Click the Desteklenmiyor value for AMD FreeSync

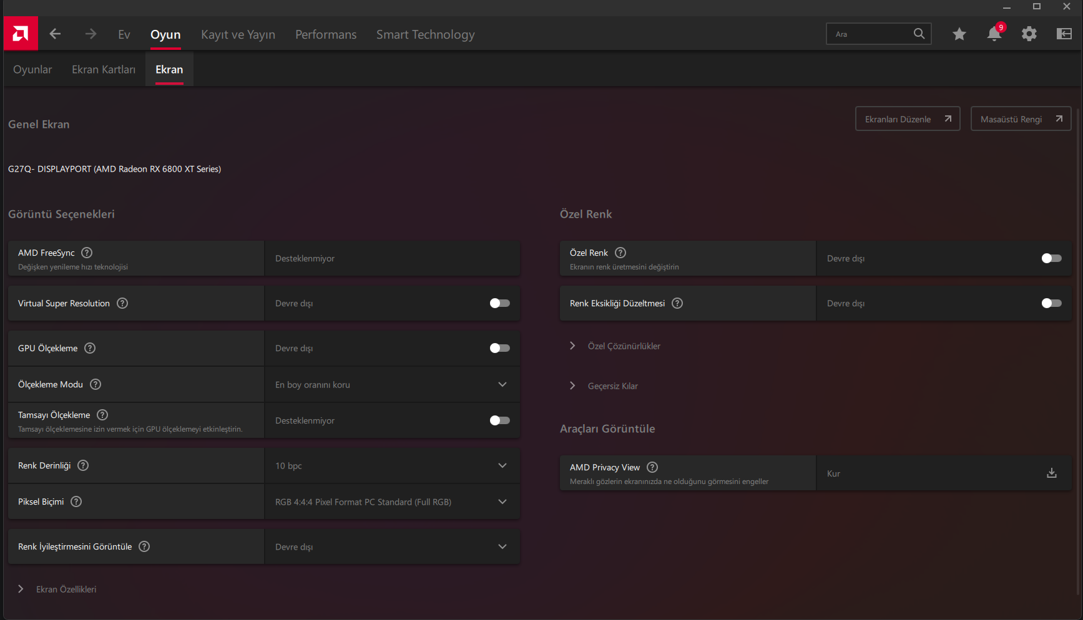[x=305, y=258]
